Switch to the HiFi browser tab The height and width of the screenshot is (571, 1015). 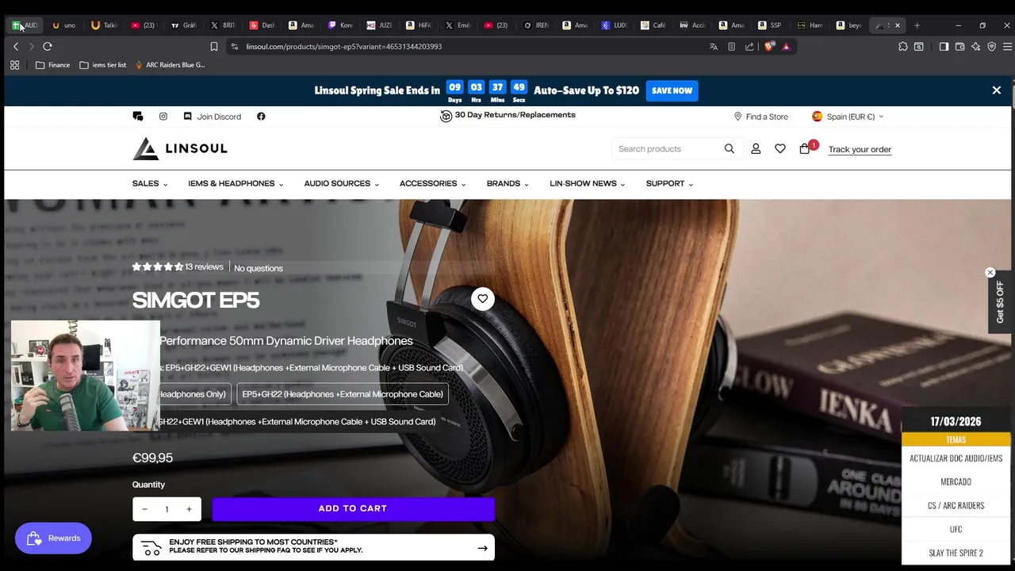click(418, 25)
